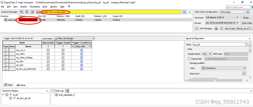Click node type icon for clk_100m_180deg
Screen dimensions: 253x107
pyautogui.click(x=6, y=58)
